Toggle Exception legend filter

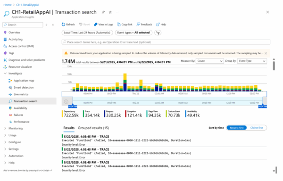pos(134,114)
